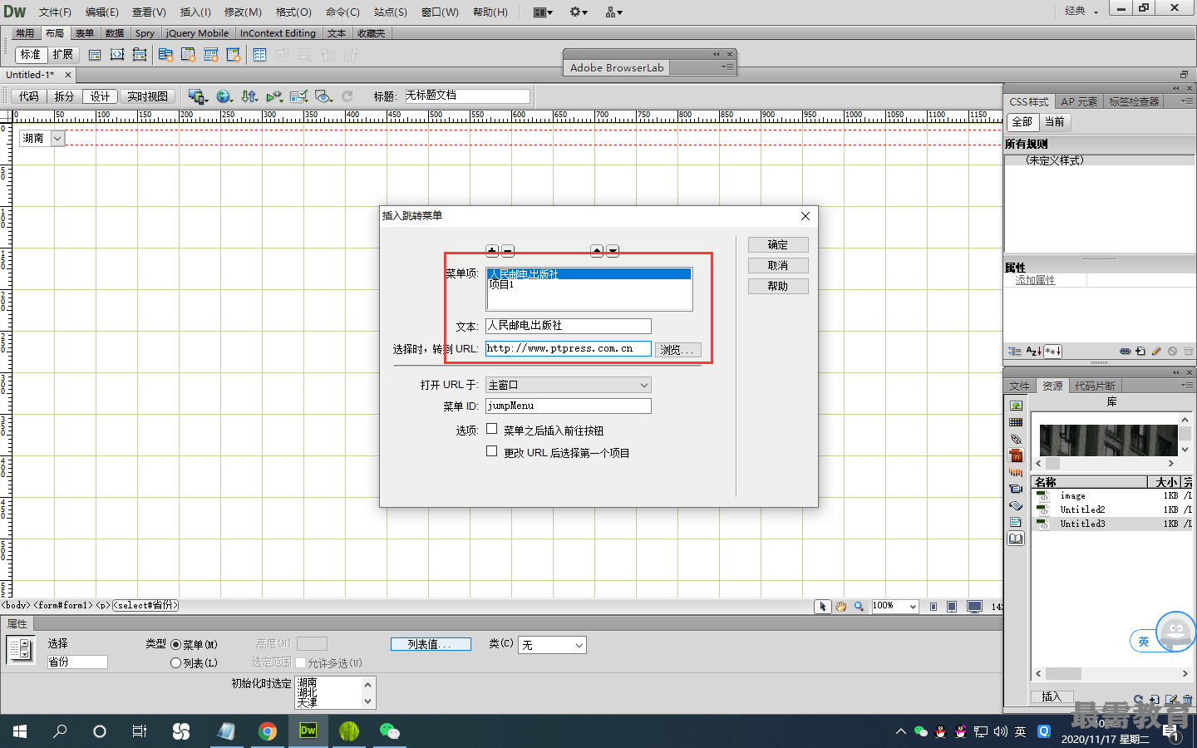Click 帮助 in the jump menu dialog
Screen dimensions: 1197x748
point(778,286)
